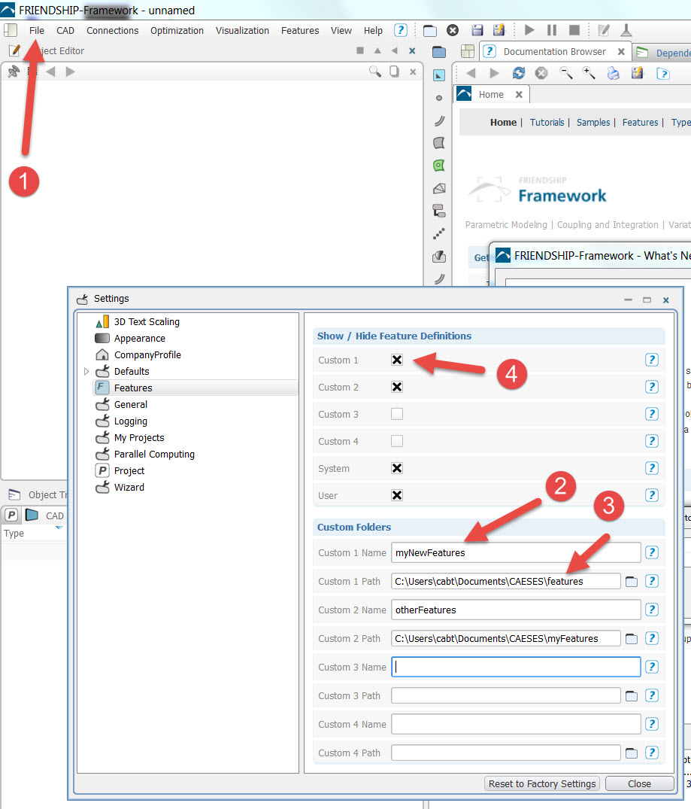691x809 pixels.
Task: Browse folder for Custom 2 Path
Action: pos(631,639)
